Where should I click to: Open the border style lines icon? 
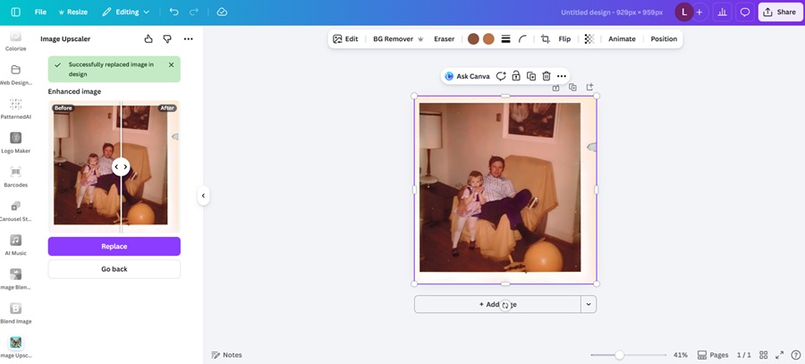click(505, 39)
